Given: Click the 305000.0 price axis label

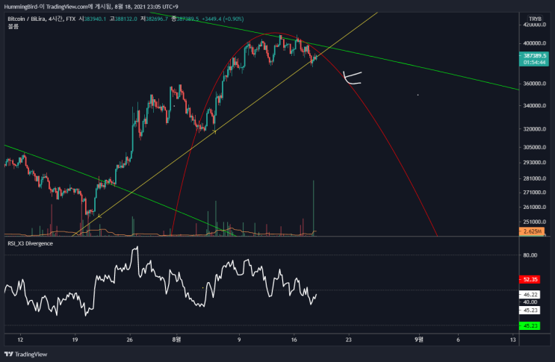Looking at the screenshot, I should click(535, 147).
